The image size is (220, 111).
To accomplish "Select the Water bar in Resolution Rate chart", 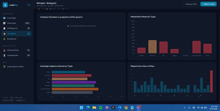I will (x=141, y=51).
